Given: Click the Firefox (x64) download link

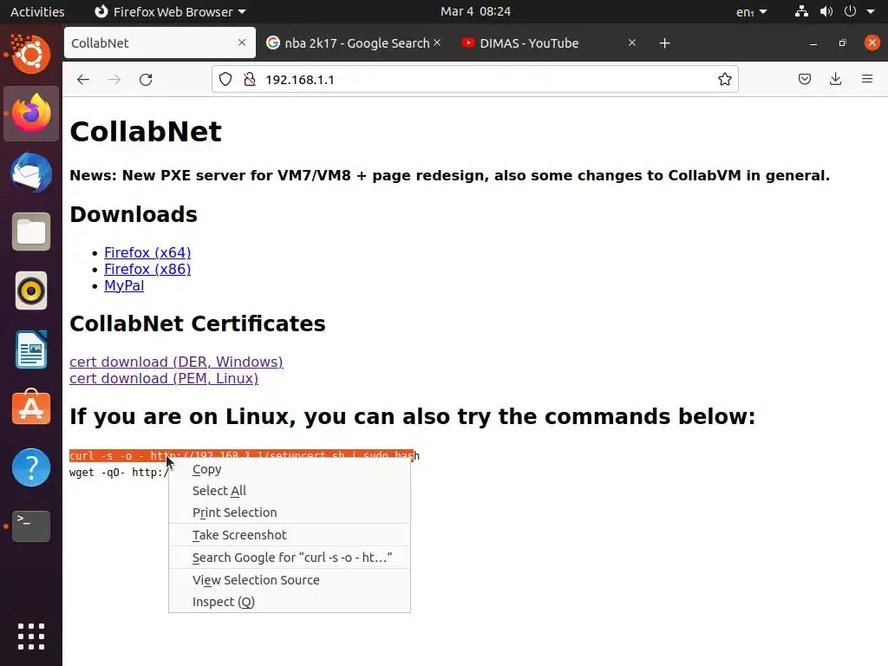Looking at the screenshot, I should (x=147, y=252).
